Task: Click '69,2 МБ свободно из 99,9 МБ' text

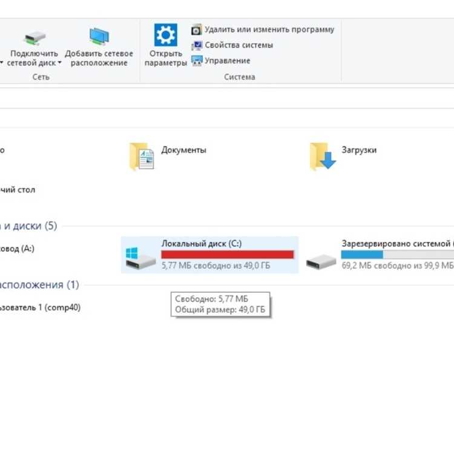Action: point(398,265)
